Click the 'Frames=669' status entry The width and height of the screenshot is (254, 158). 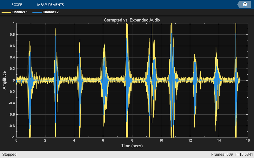coord(222,155)
